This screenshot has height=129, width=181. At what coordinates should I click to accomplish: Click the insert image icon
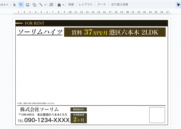pyautogui.click(x=28, y=5)
